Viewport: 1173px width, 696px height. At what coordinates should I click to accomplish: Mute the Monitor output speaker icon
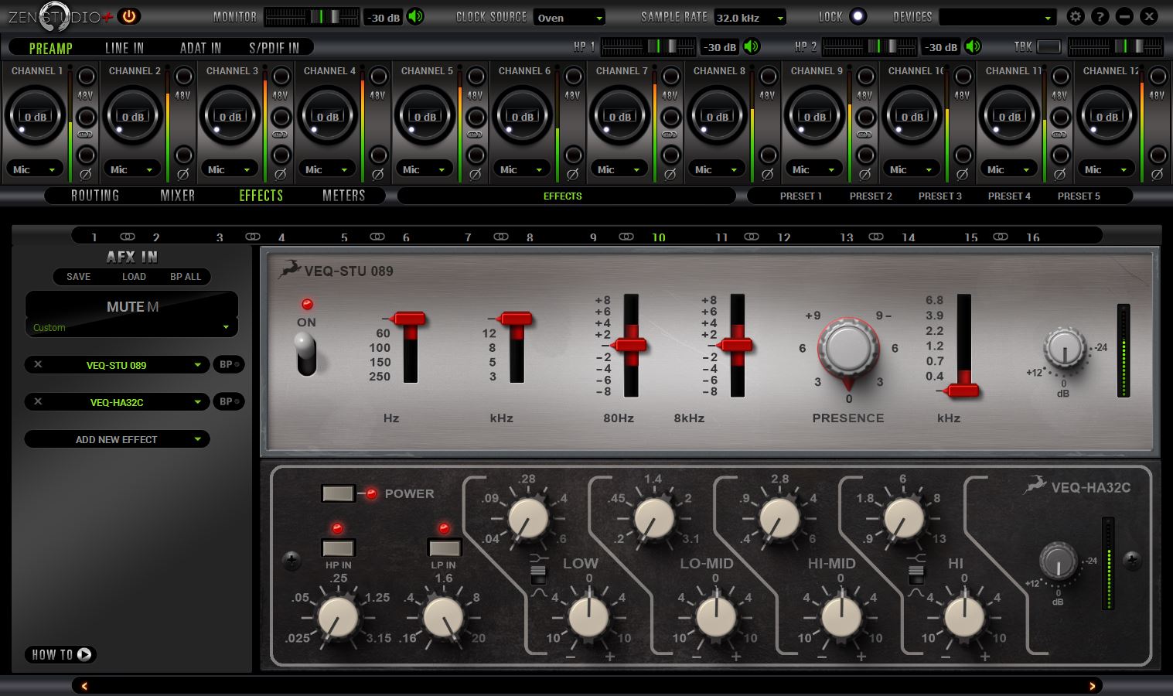point(416,16)
